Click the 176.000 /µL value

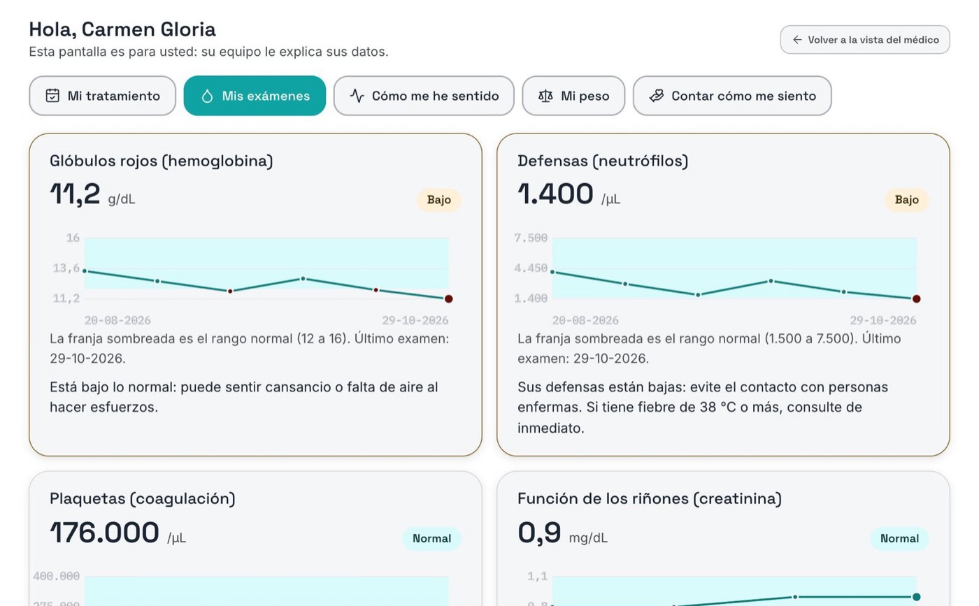coord(117,533)
